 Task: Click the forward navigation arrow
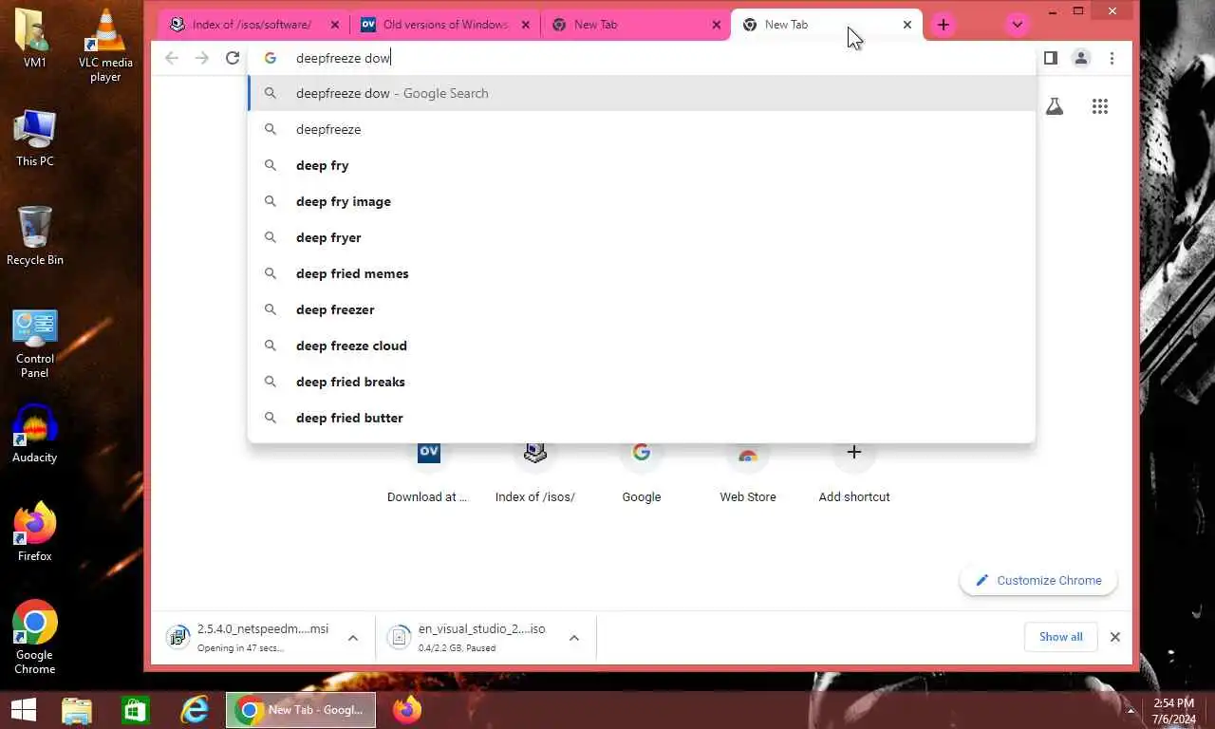pos(202,58)
